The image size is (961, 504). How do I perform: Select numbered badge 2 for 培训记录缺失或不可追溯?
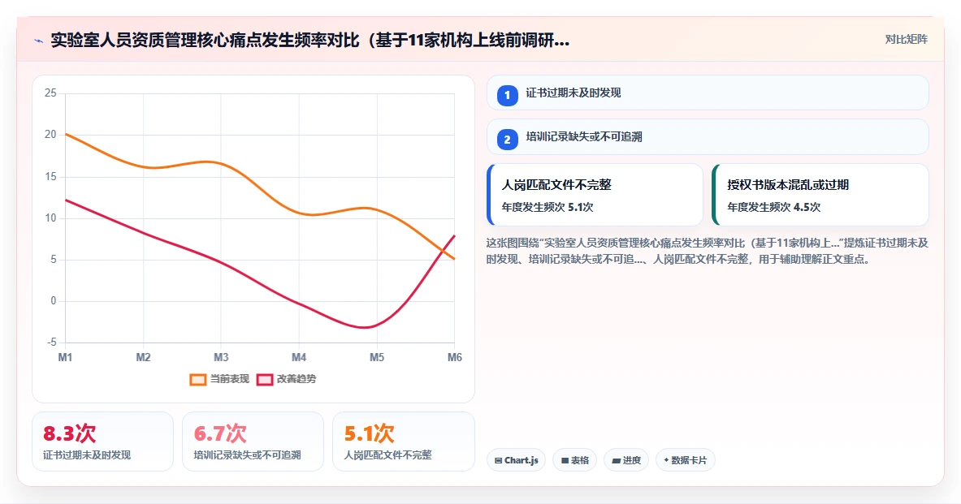pyautogui.click(x=507, y=140)
